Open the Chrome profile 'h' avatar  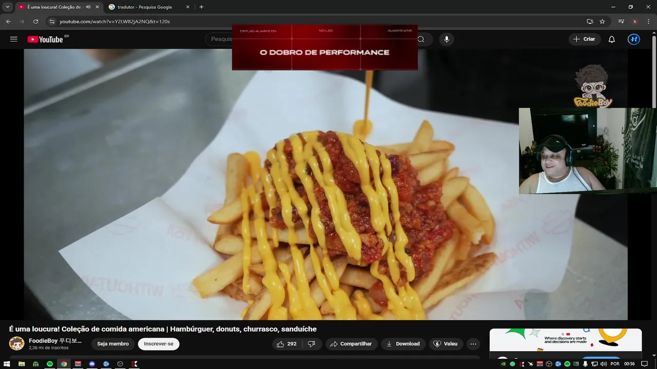635,22
